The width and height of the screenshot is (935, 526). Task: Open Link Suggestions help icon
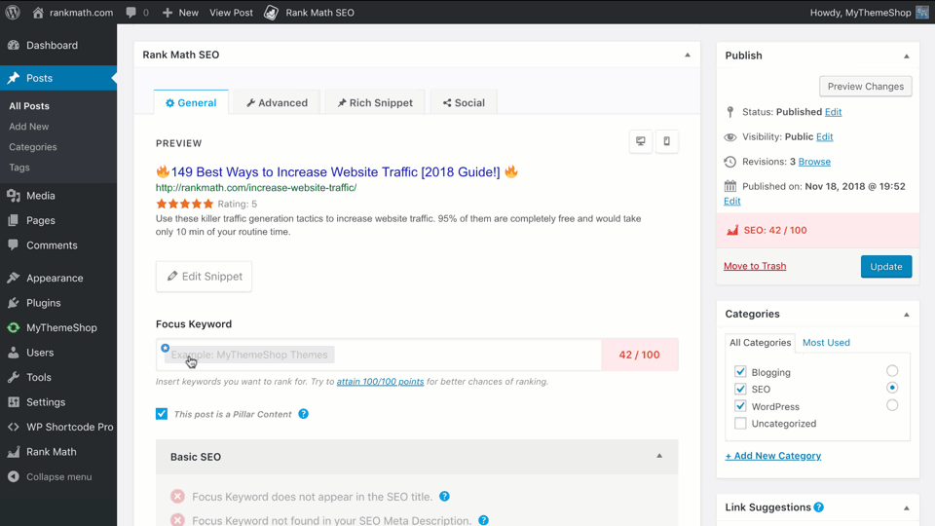(x=819, y=507)
